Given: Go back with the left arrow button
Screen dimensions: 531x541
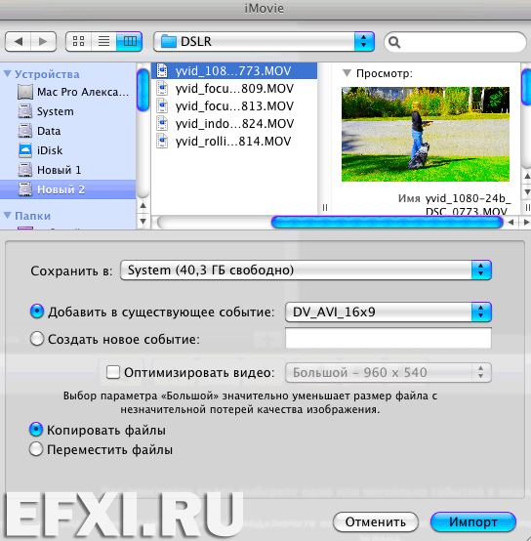Looking at the screenshot, I should coord(19,41).
